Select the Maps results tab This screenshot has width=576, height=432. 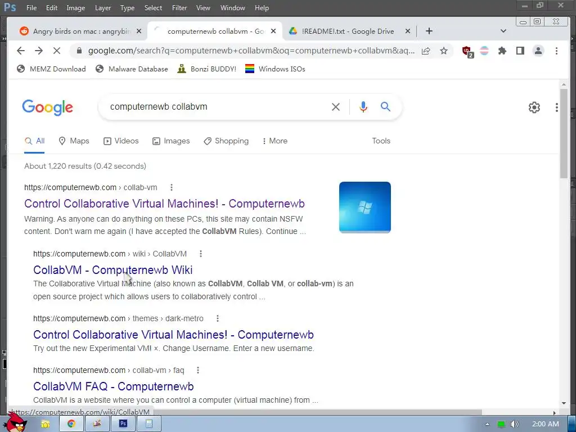[74, 141]
